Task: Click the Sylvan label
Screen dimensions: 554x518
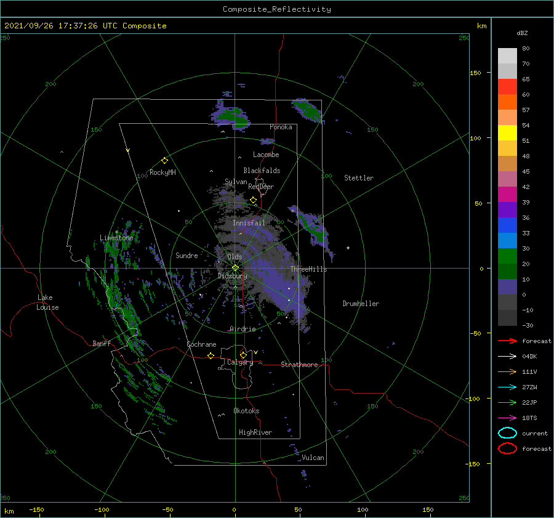Action: click(236, 182)
